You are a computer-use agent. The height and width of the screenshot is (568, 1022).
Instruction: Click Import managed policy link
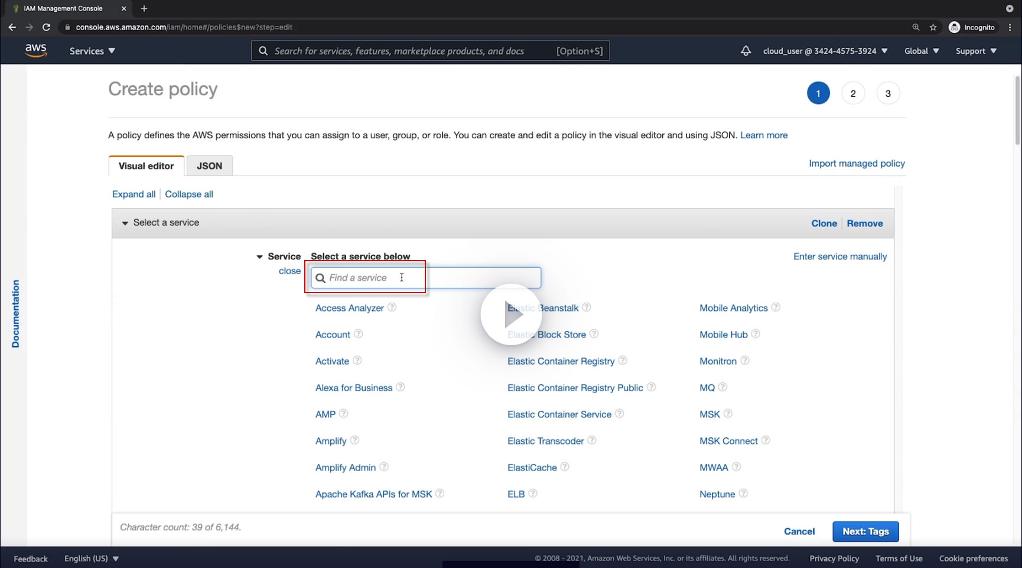tap(857, 163)
